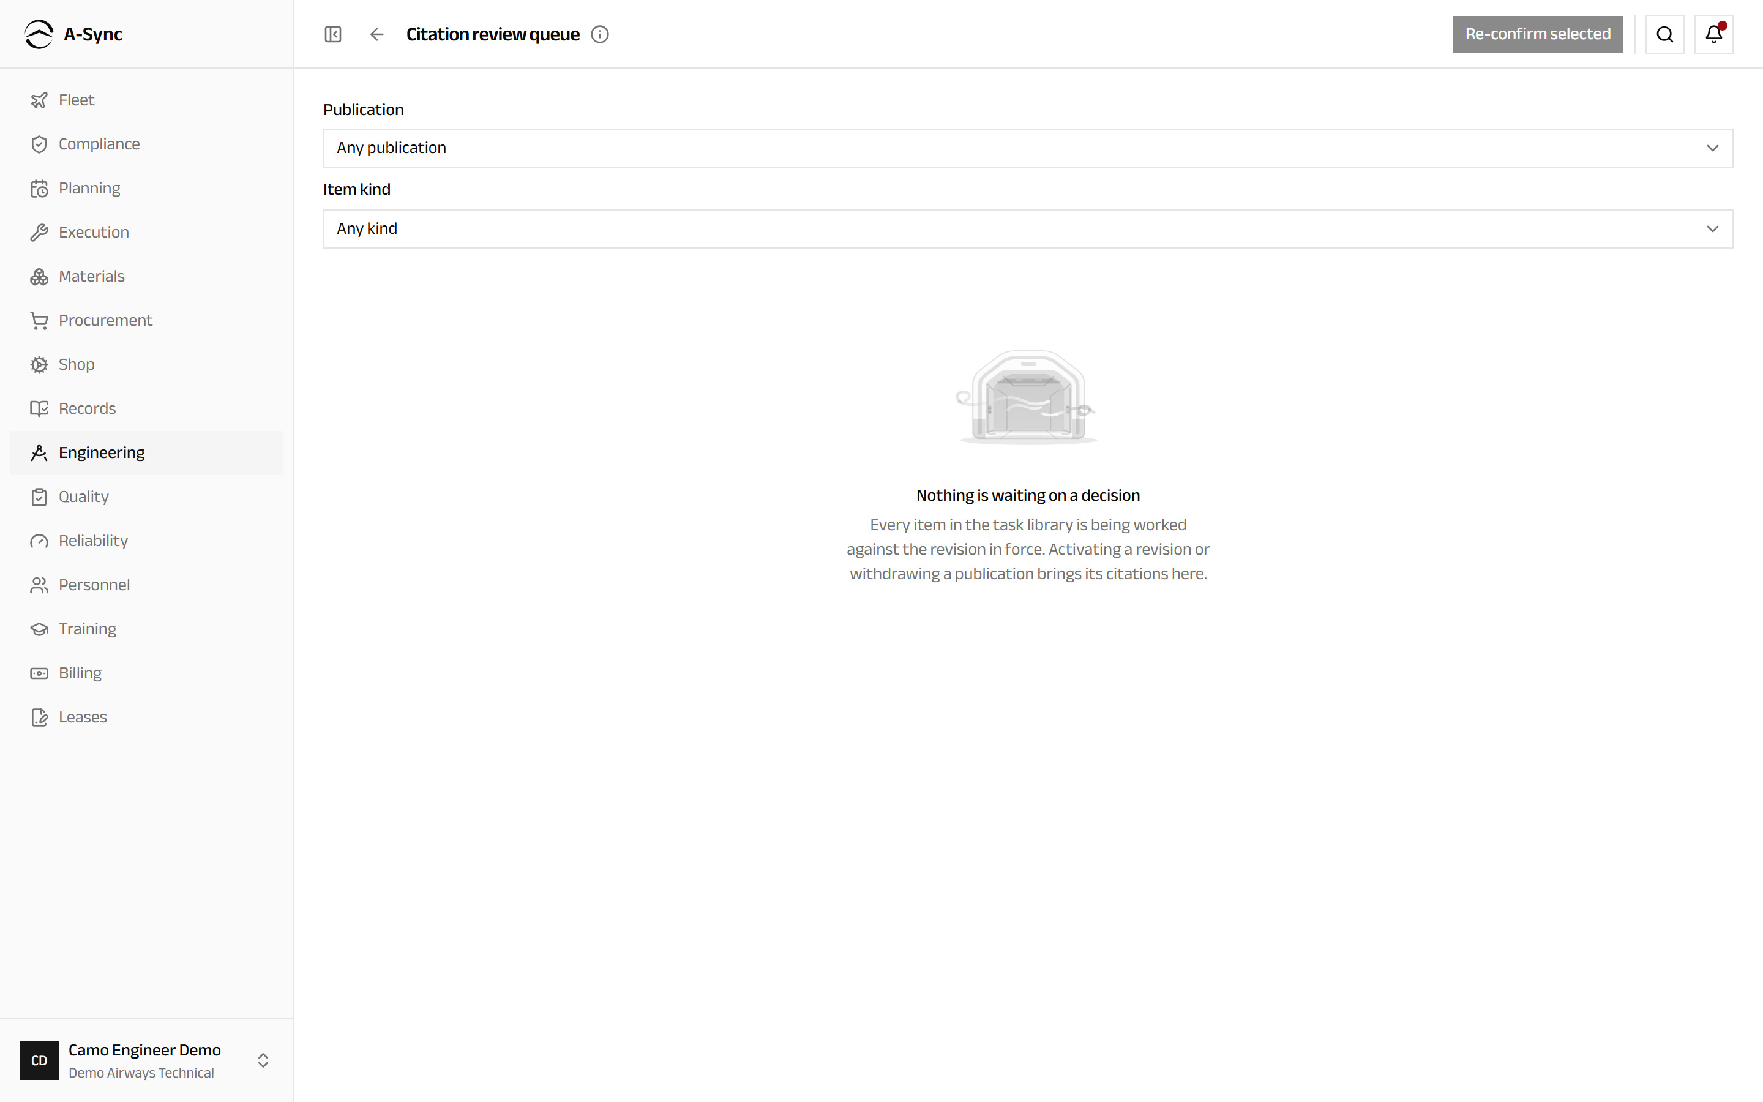This screenshot has height=1102, width=1763.
Task: Expand the account switcher chevrons
Action: click(263, 1060)
